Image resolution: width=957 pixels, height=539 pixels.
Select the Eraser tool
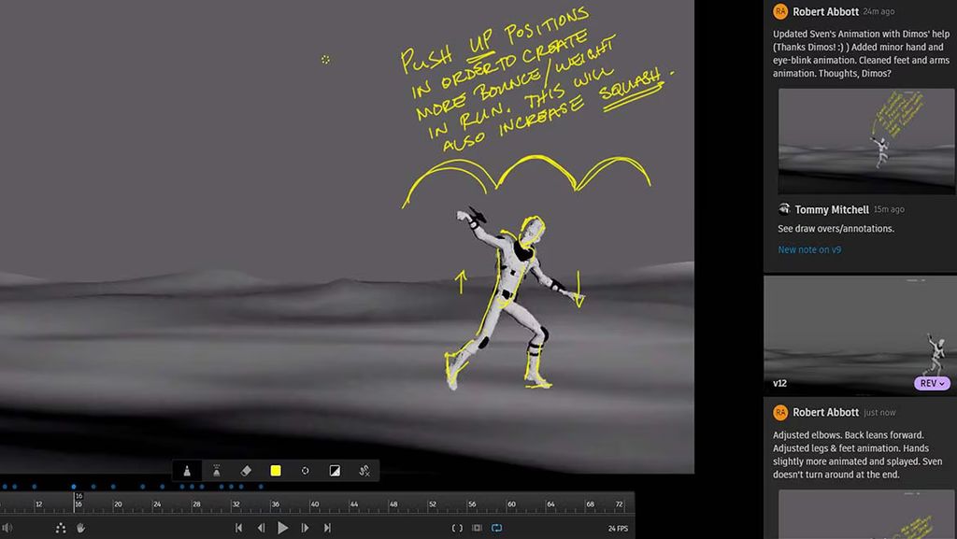coord(246,471)
